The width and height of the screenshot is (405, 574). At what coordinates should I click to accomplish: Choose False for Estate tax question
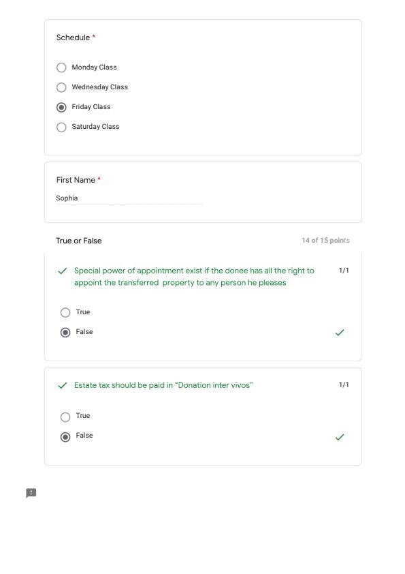pos(65,437)
